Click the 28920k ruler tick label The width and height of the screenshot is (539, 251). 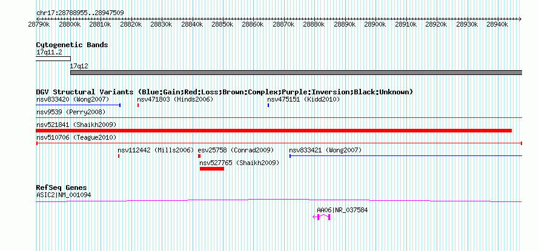pos(437,25)
